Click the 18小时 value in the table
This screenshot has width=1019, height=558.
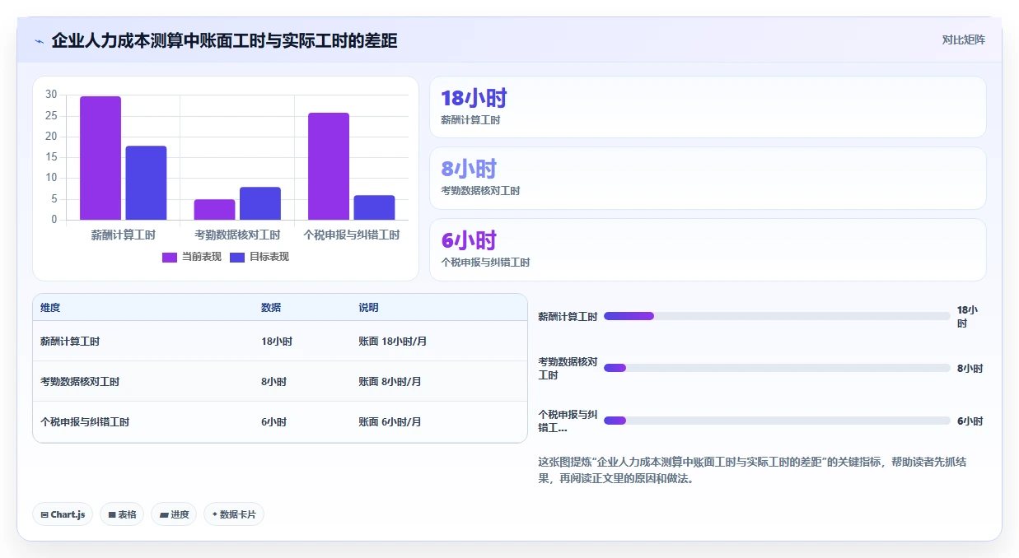click(277, 341)
